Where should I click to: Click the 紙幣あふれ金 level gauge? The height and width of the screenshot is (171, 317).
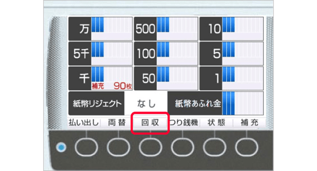tap(243, 103)
